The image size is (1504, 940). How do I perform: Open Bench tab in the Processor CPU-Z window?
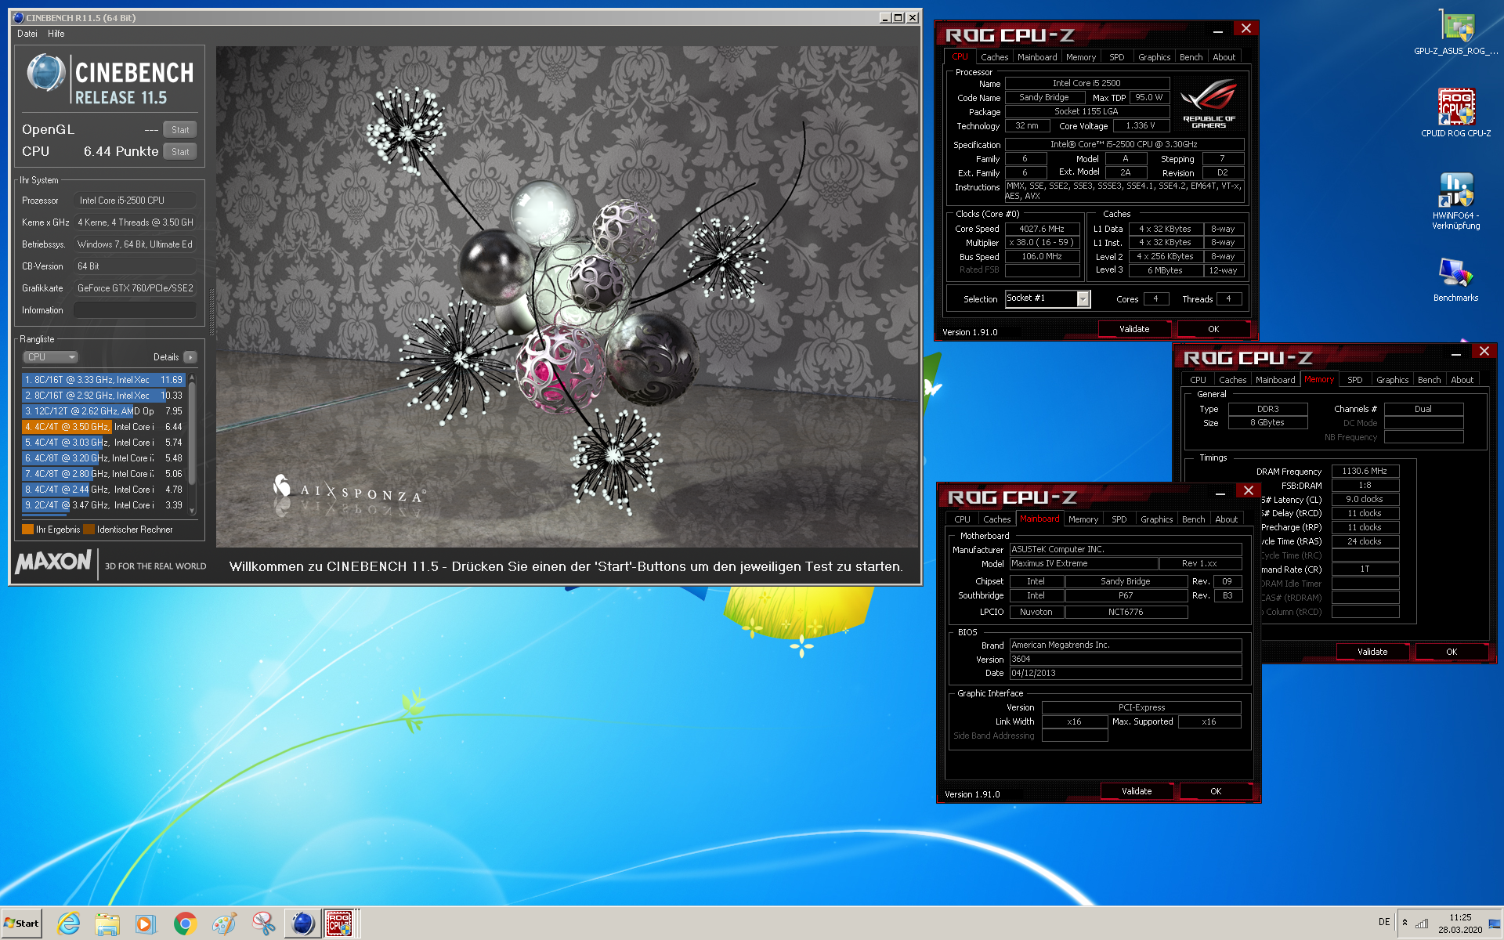coord(1191,57)
